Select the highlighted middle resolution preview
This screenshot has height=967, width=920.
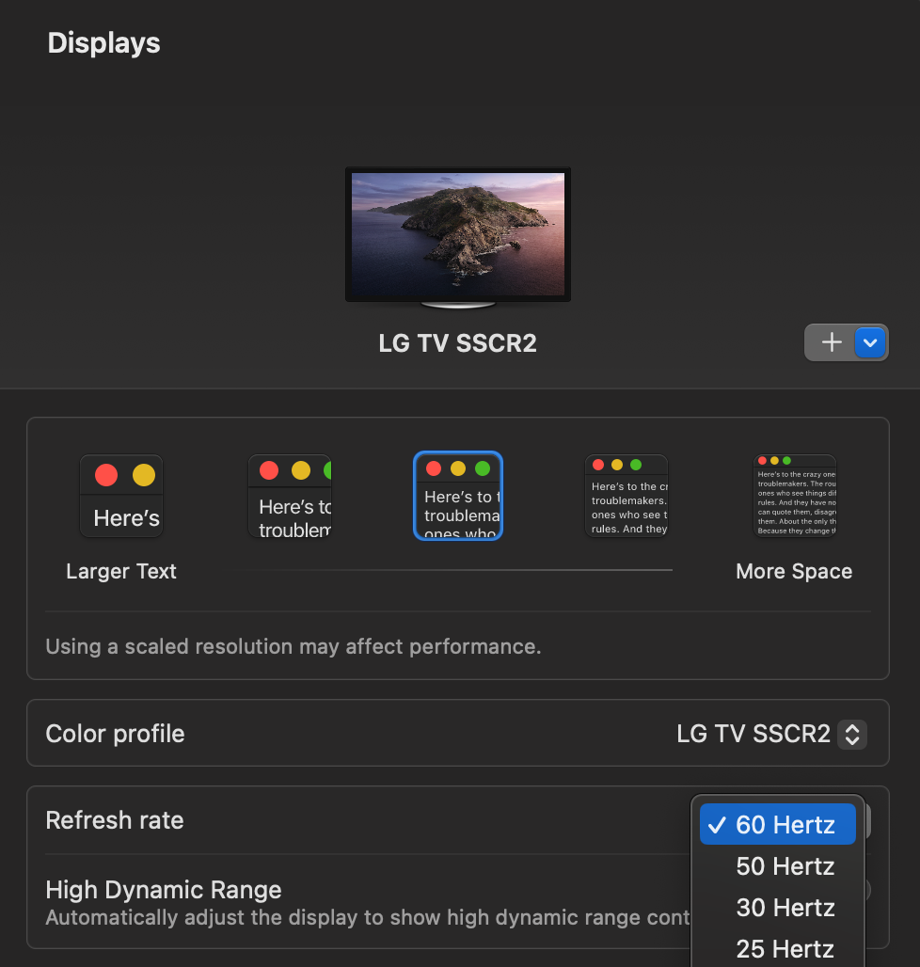point(458,496)
